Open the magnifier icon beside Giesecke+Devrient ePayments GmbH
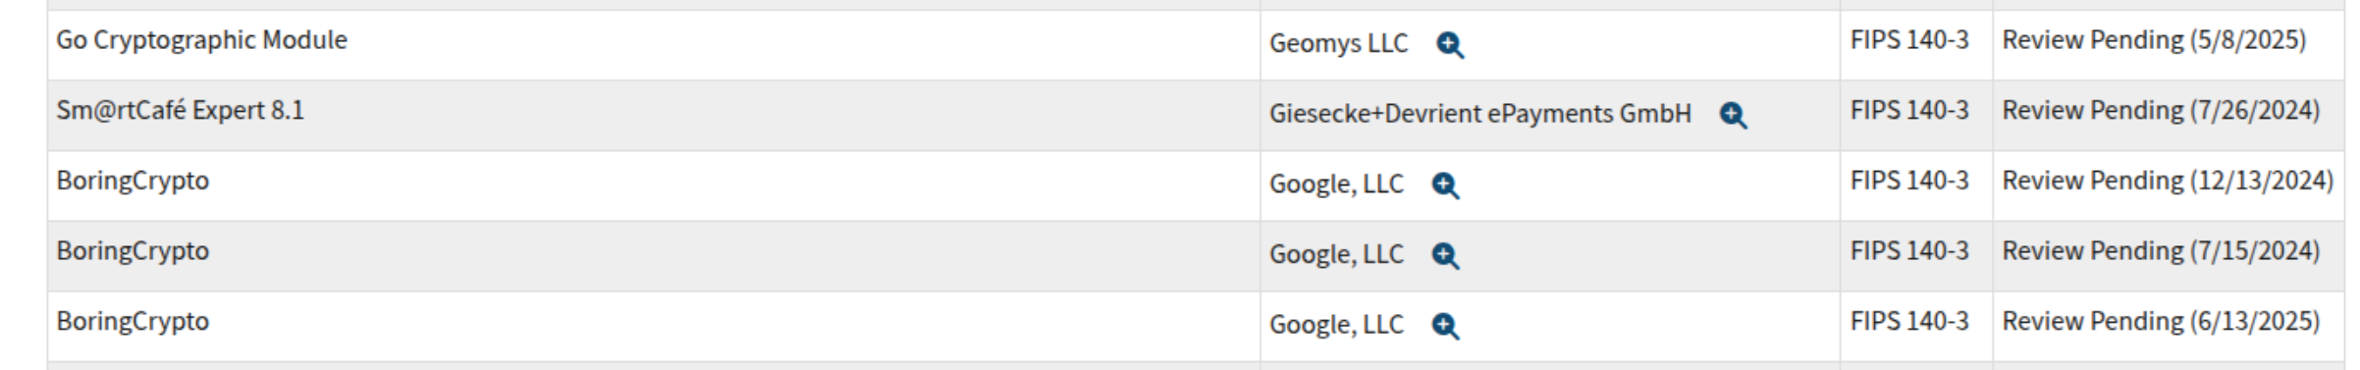The height and width of the screenshot is (370, 2360). (x=1734, y=116)
